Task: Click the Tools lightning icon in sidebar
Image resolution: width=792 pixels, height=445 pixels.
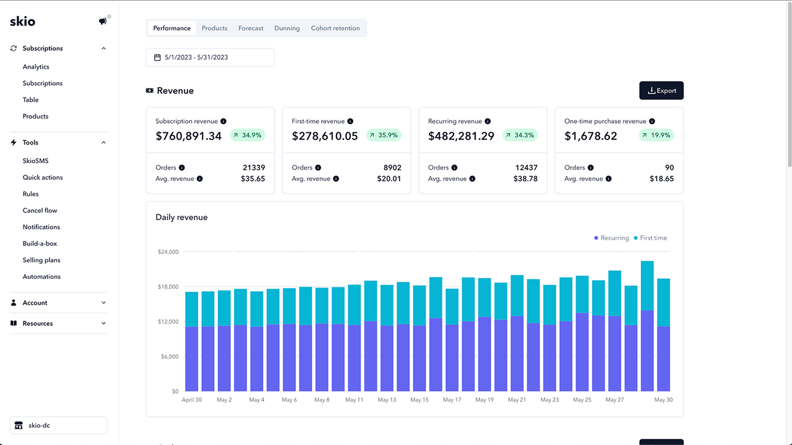Action: coord(13,142)
